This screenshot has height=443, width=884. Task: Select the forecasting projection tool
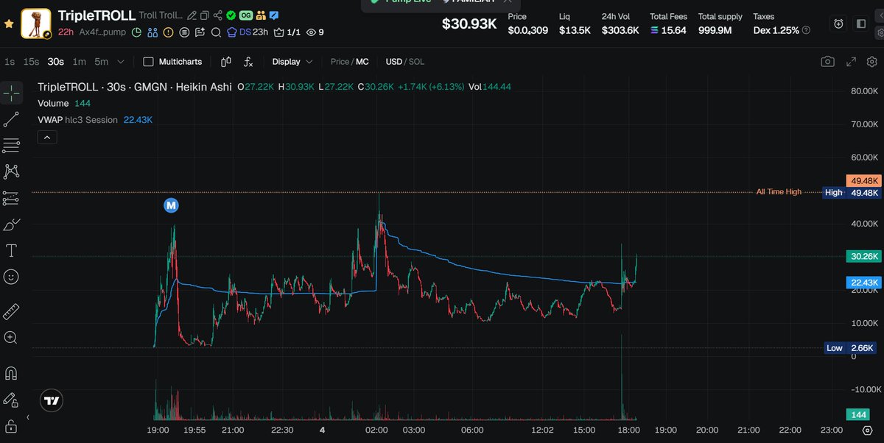point(11,198)
